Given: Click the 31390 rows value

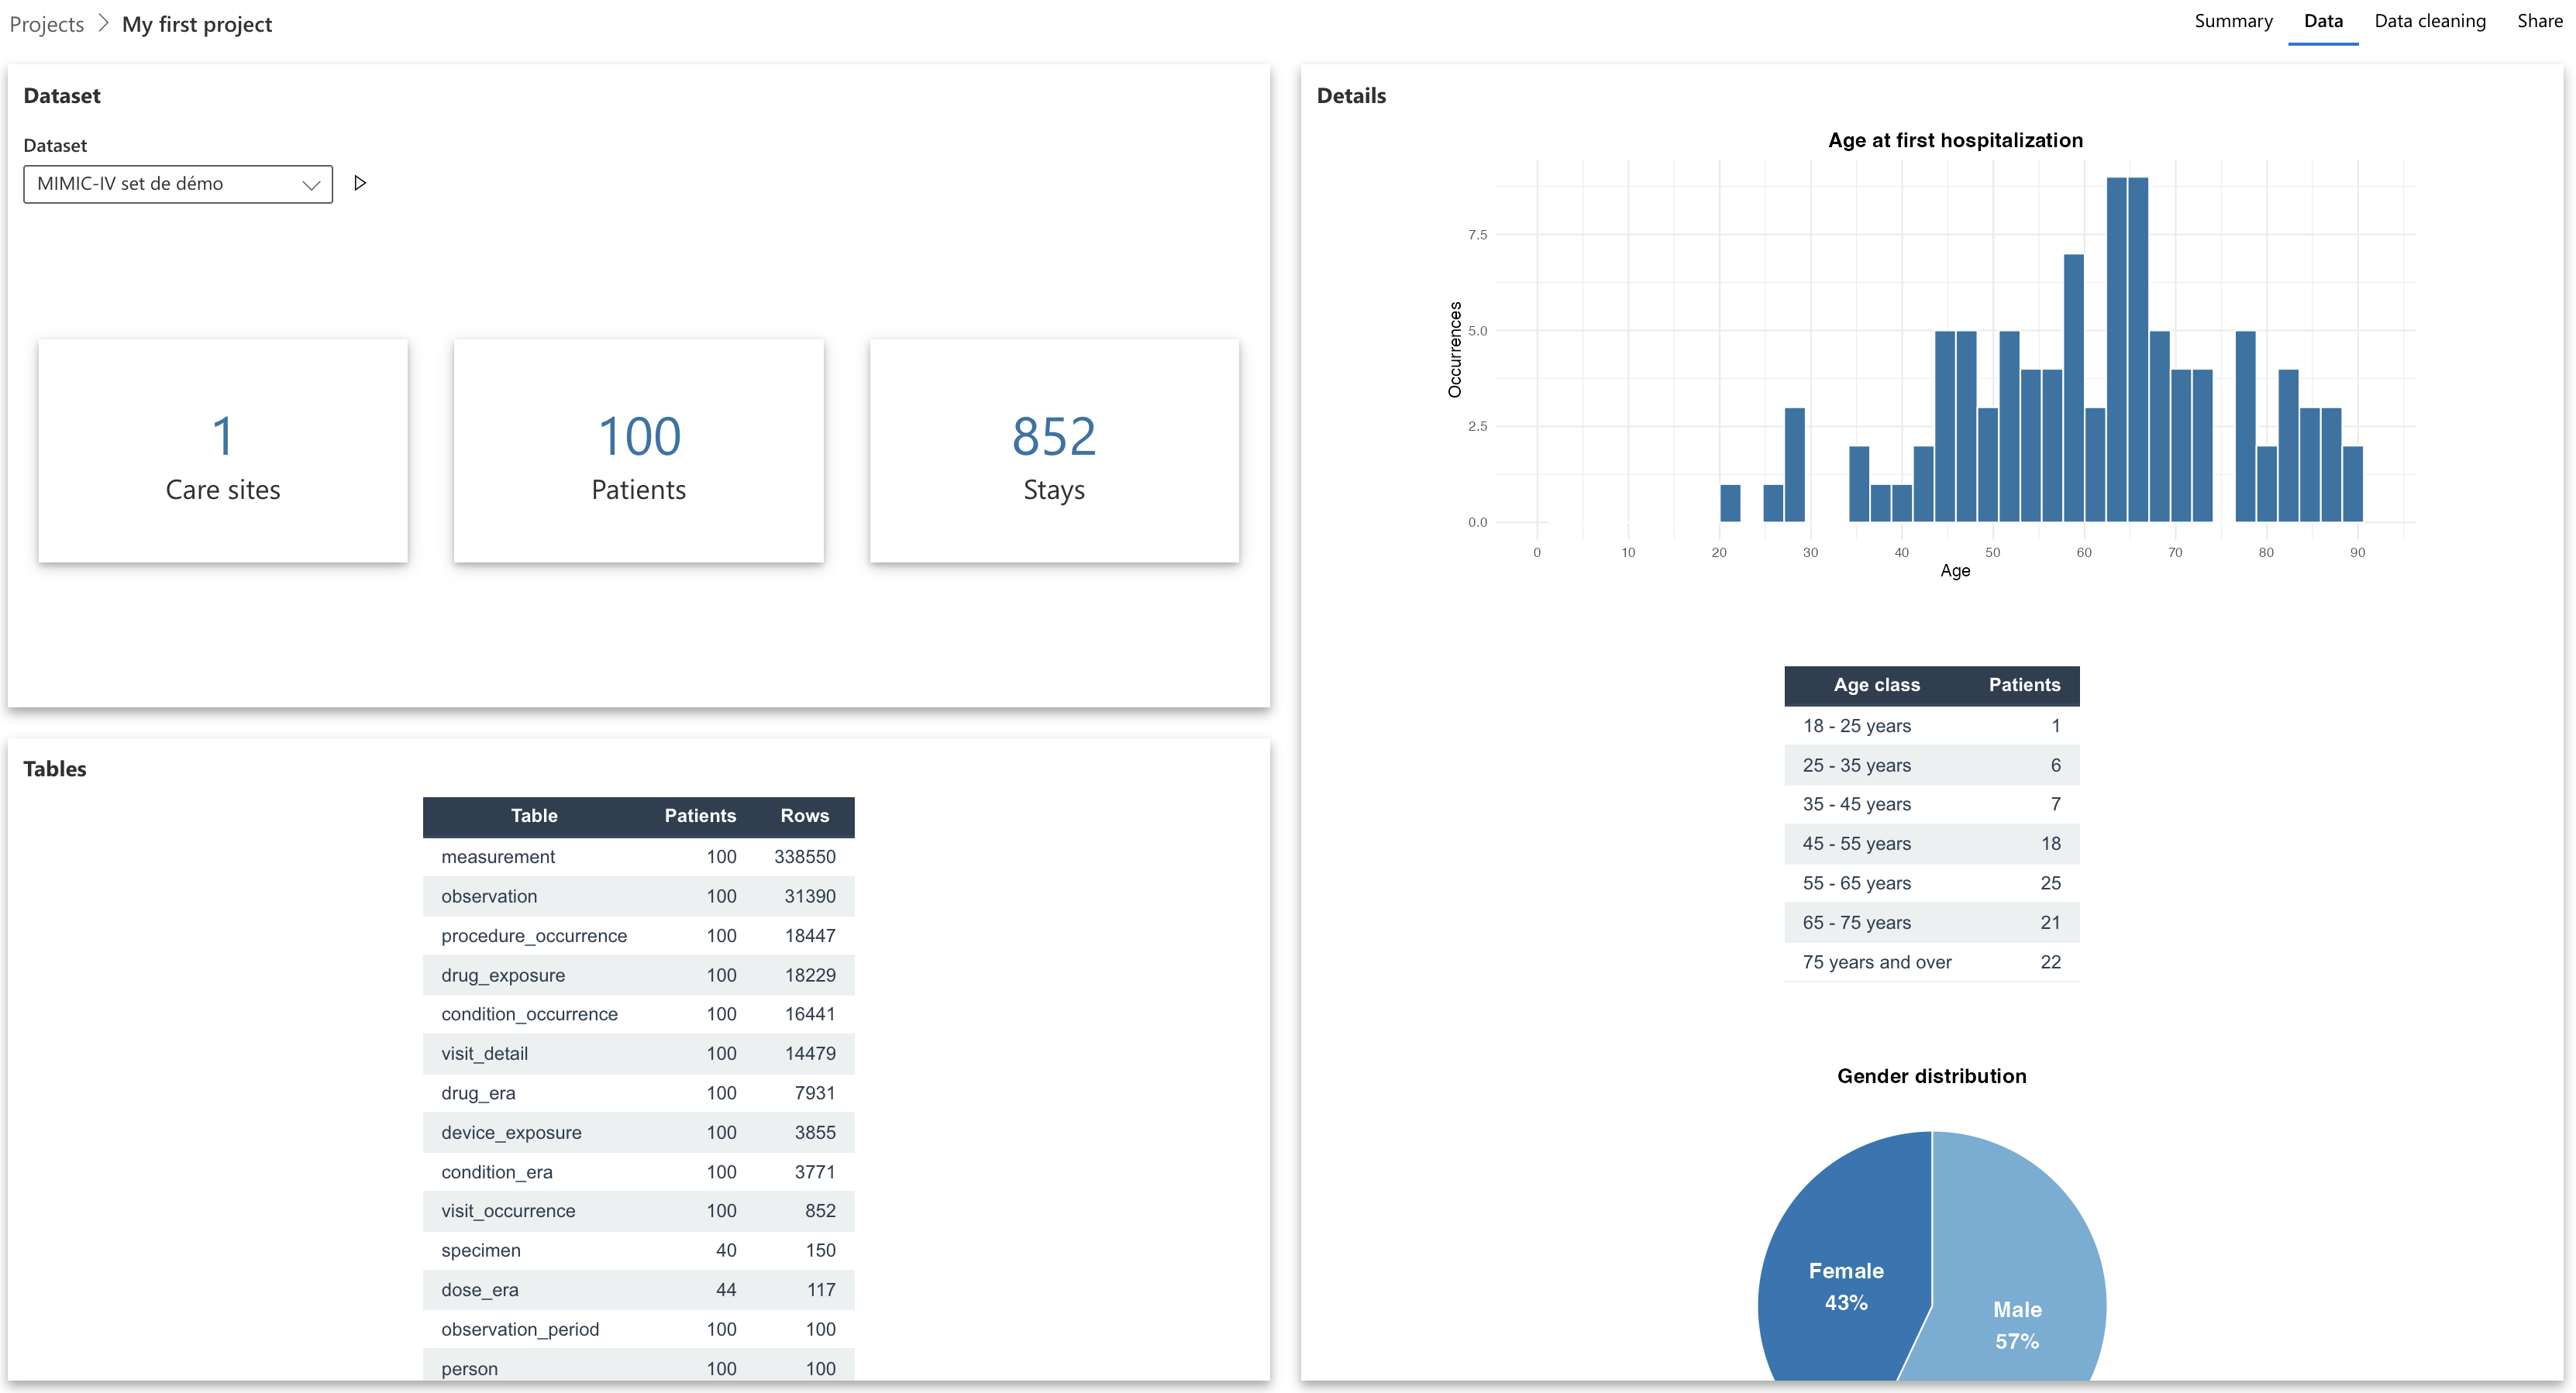Looking at the screenshot, I should (x=810, y=896).
